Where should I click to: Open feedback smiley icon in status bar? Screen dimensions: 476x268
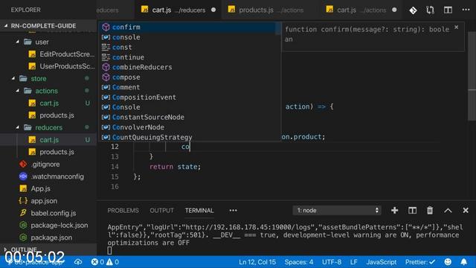(448, 262)
